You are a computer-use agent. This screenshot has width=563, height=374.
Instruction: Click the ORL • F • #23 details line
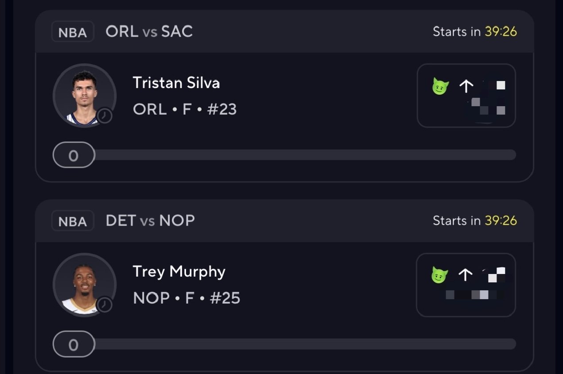pos(185,109)
